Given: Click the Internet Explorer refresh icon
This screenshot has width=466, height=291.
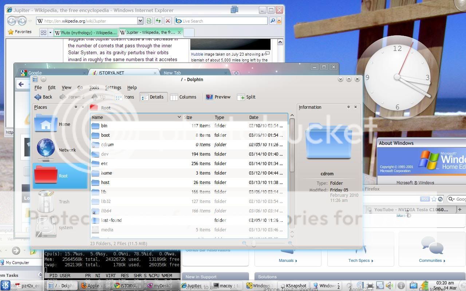Looking at the screenshot, I should (x=158, y=21).
